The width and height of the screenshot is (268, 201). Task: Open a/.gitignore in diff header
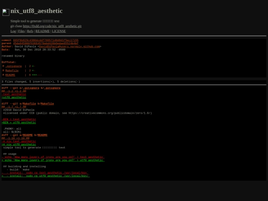coord(31,88)
